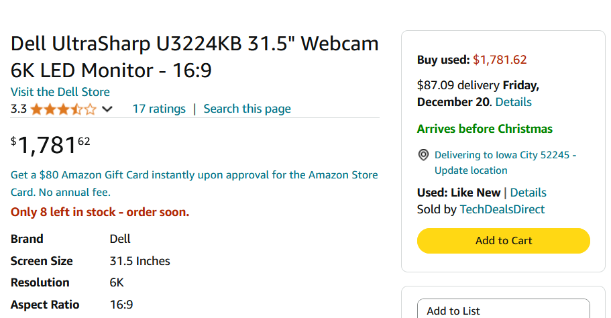
Task: Click the 3.3 rating number
Action: (x=18, y=109)
